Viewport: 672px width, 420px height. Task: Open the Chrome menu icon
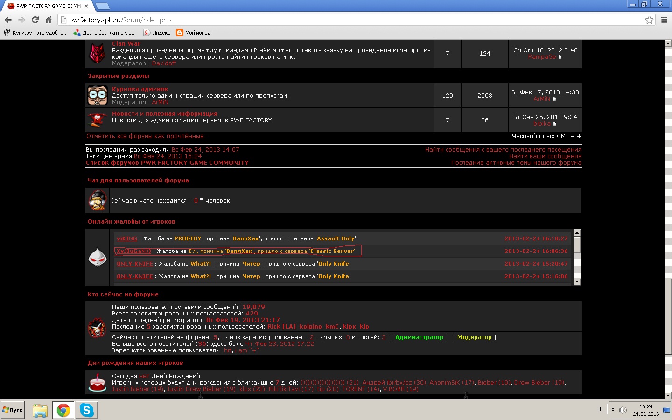[x=664, y=20]
